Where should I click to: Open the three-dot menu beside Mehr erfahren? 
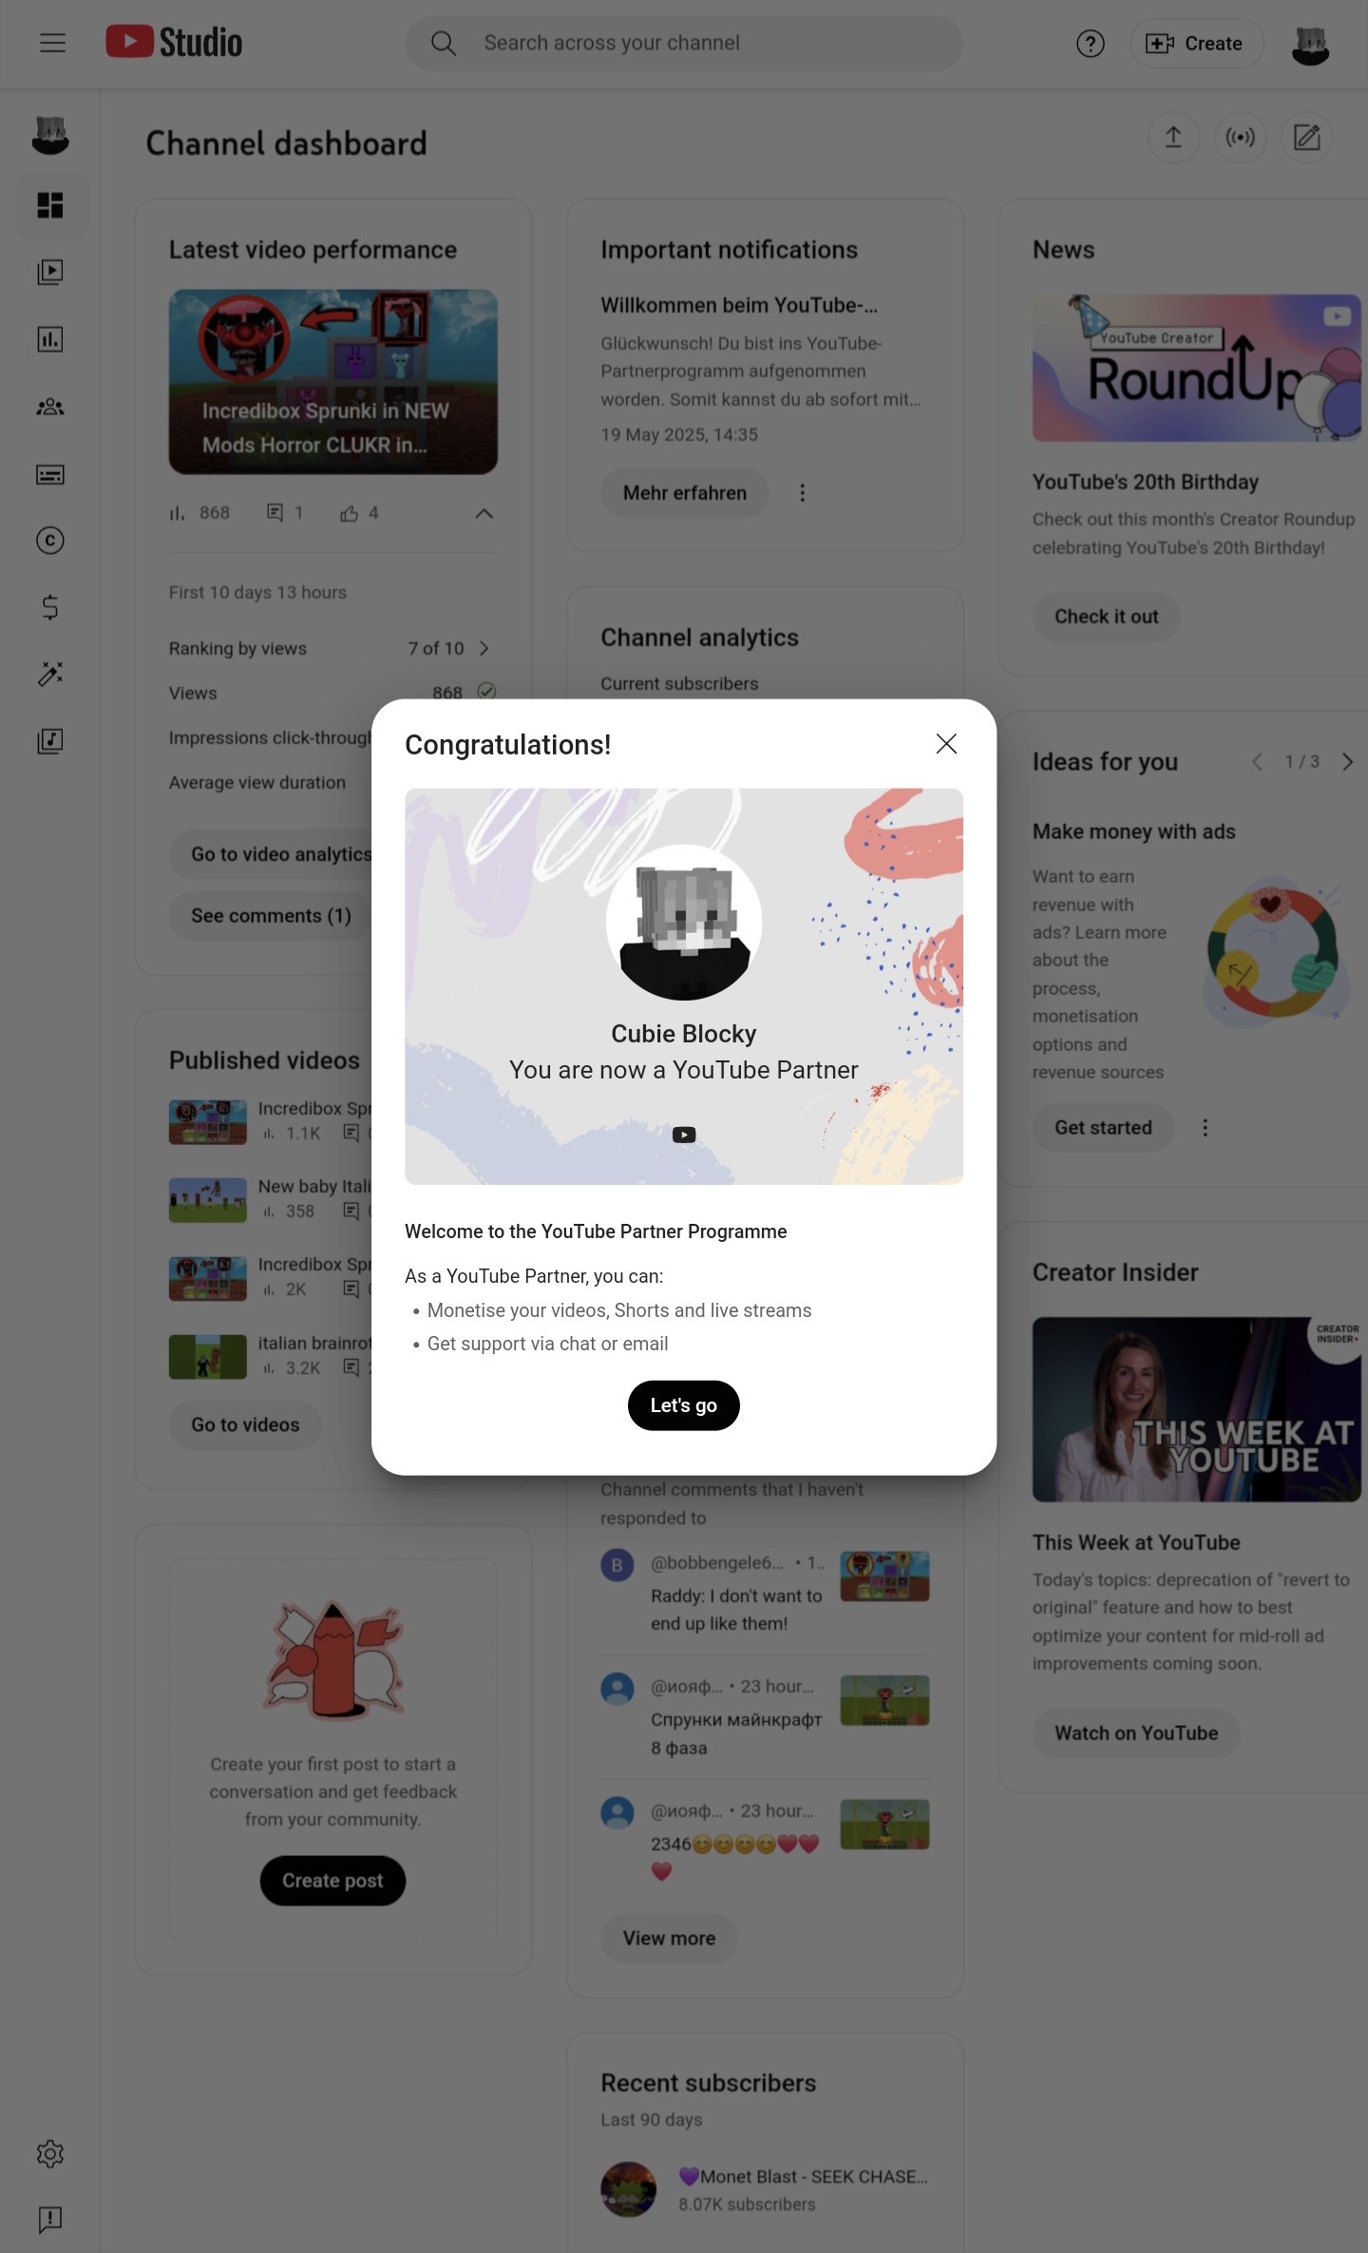(802, 493)
